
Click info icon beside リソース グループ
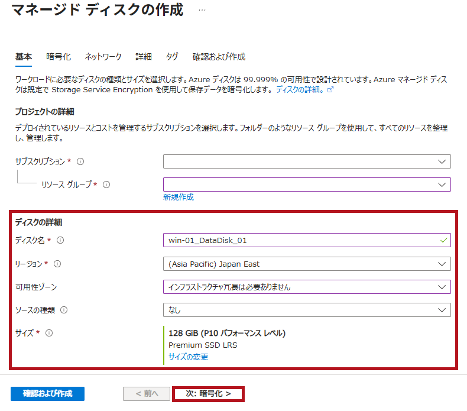point(106,185)
